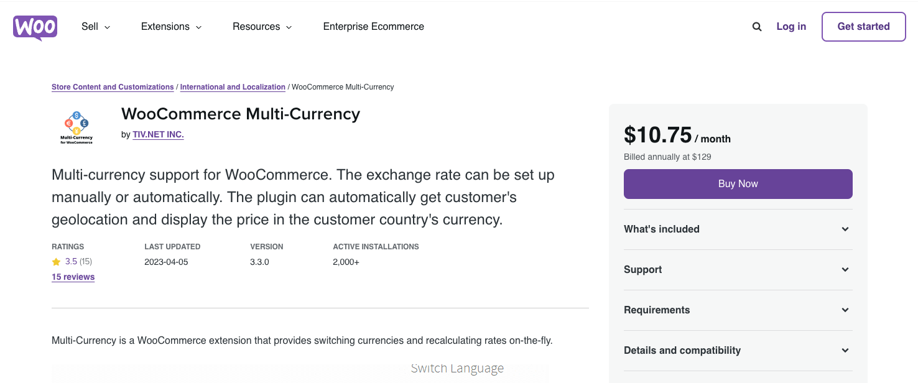Navigate to Store Content and Customizations breadcrumb
Image resolution: width=918 pixels, height=383 pixels.
113,87
